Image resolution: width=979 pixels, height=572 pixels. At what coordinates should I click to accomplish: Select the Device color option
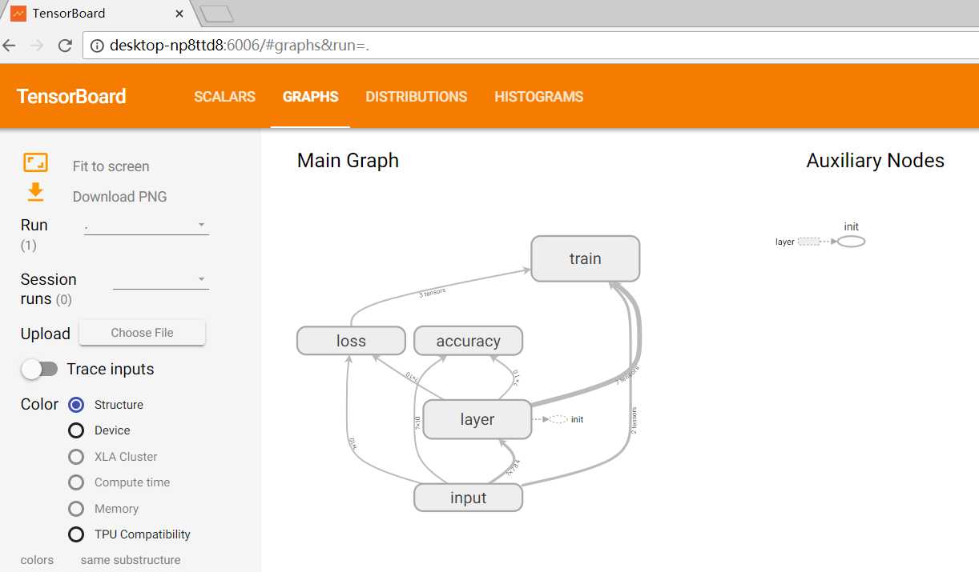(76, 430)
